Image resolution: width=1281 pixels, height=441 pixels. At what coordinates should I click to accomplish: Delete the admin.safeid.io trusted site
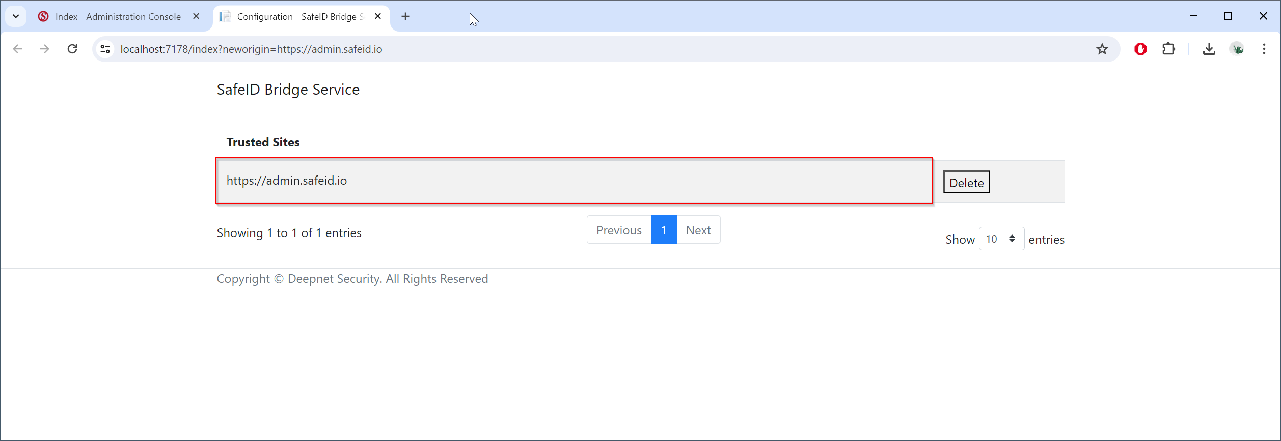coord(966,182)
